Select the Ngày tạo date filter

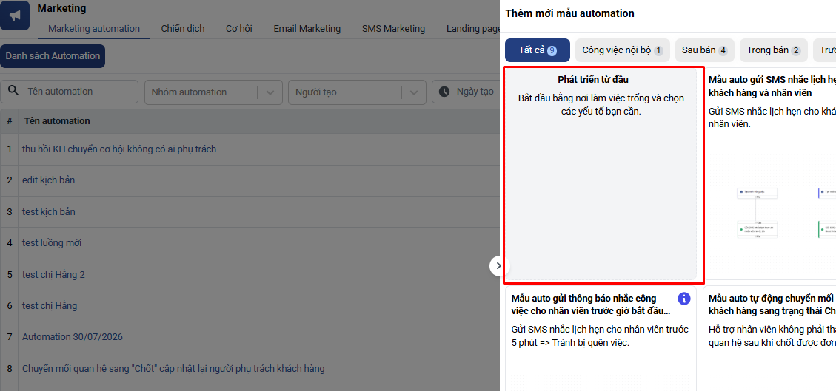tap(466, 92)
